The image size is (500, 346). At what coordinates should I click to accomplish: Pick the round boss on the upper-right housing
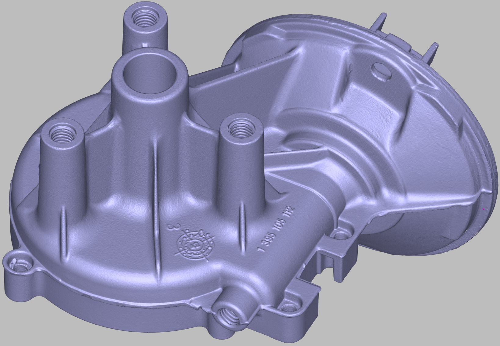381,71
